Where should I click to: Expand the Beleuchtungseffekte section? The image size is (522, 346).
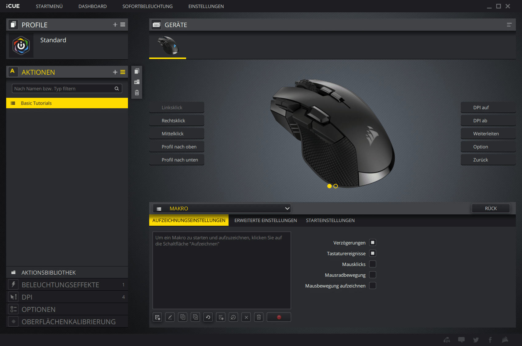60,285
